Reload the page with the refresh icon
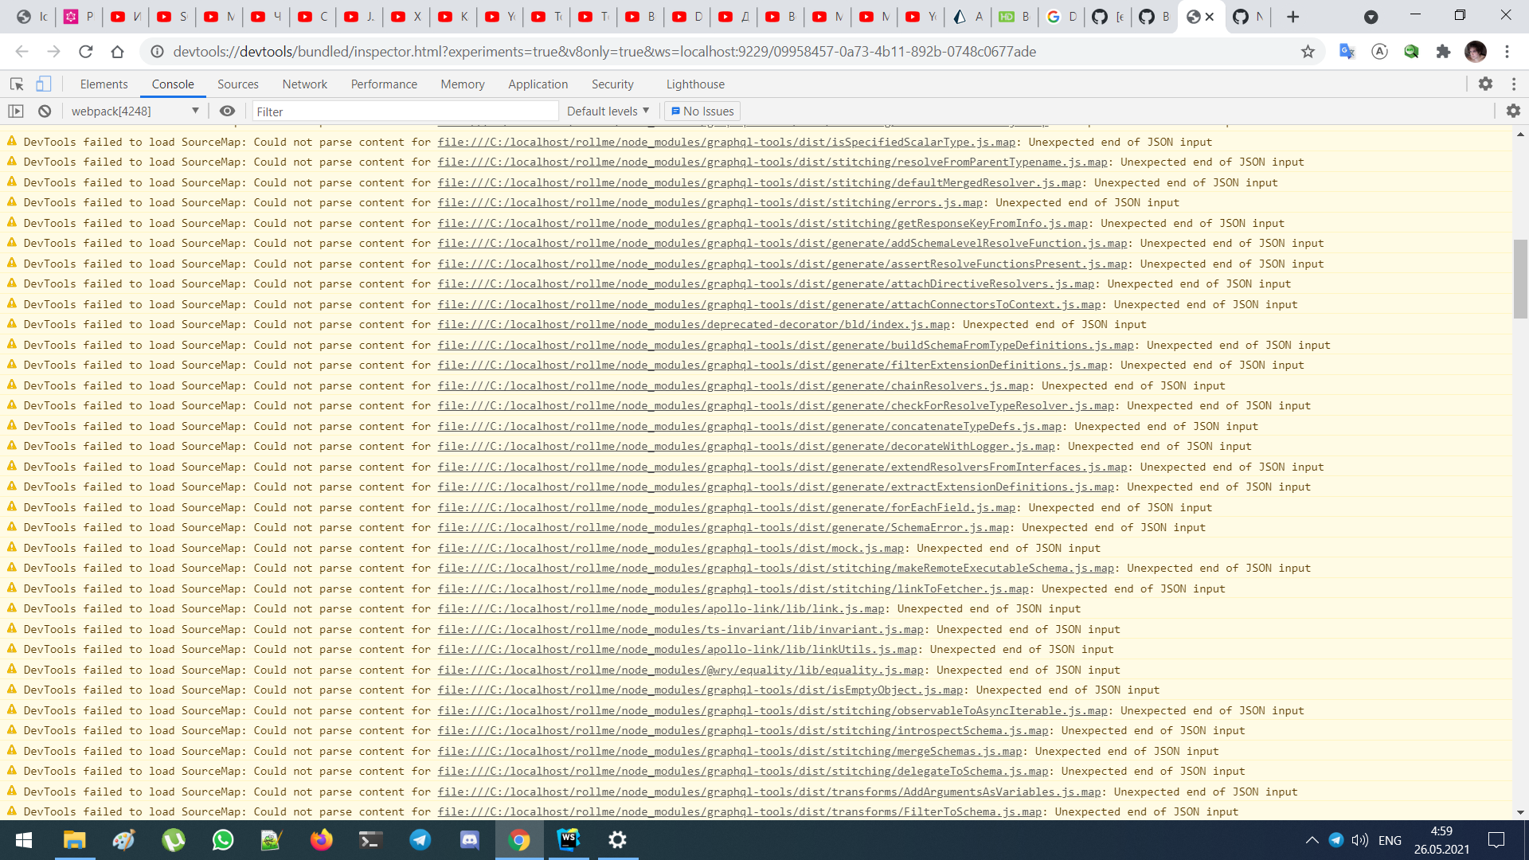This screenshot has width=1529, height=860. tap(85, 52)
